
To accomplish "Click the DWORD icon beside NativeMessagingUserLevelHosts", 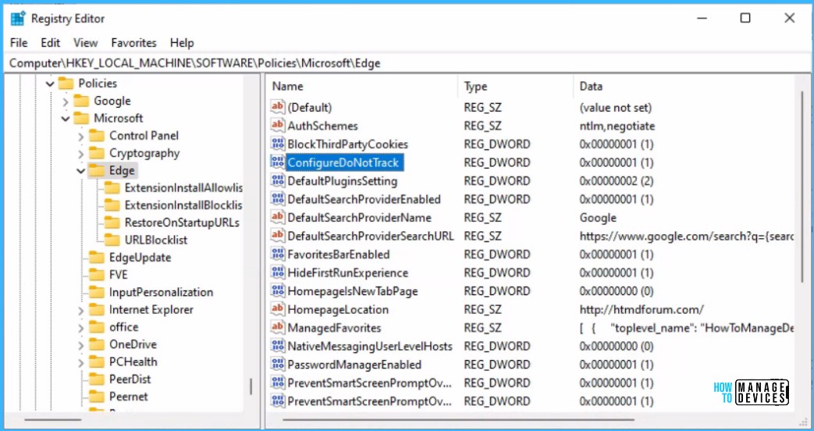I will [x=278, y=346].
